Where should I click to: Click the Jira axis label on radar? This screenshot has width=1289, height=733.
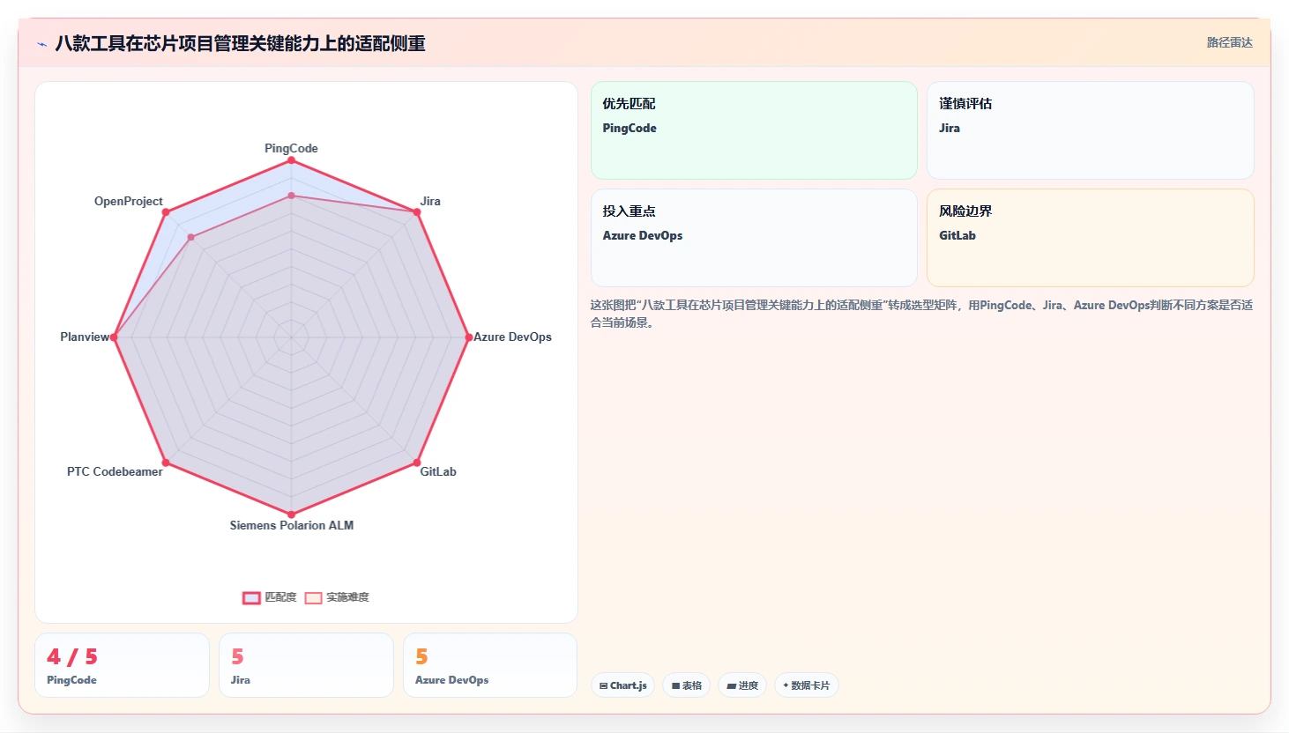coord(430,201)
